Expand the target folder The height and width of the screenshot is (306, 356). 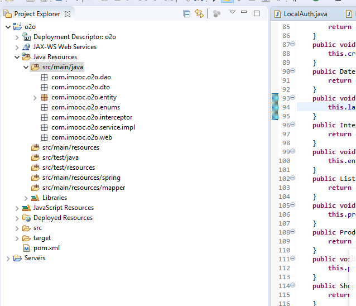tap(17, 238)
